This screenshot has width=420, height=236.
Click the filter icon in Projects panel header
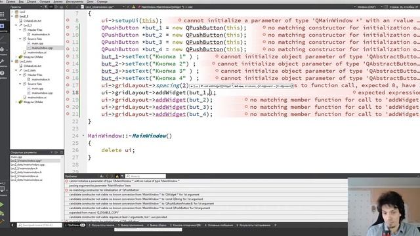[46, 7]
